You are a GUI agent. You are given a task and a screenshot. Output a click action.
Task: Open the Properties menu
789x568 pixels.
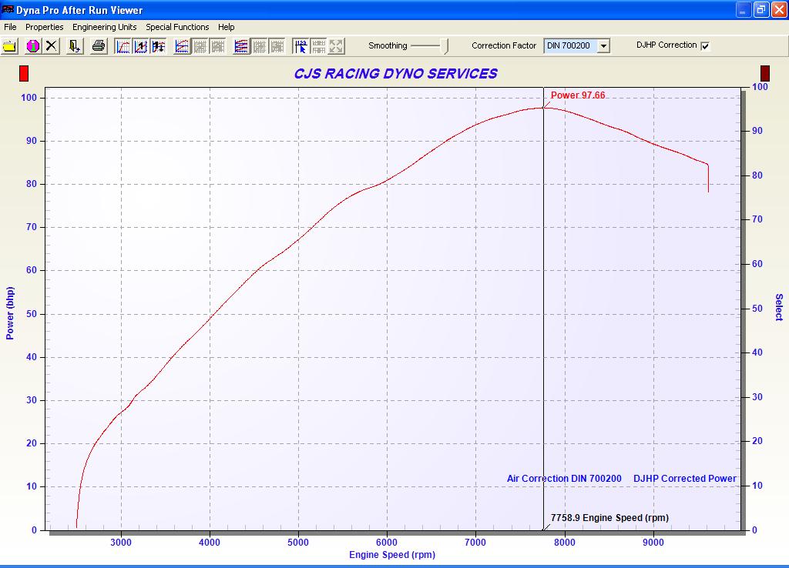(44, 27)
